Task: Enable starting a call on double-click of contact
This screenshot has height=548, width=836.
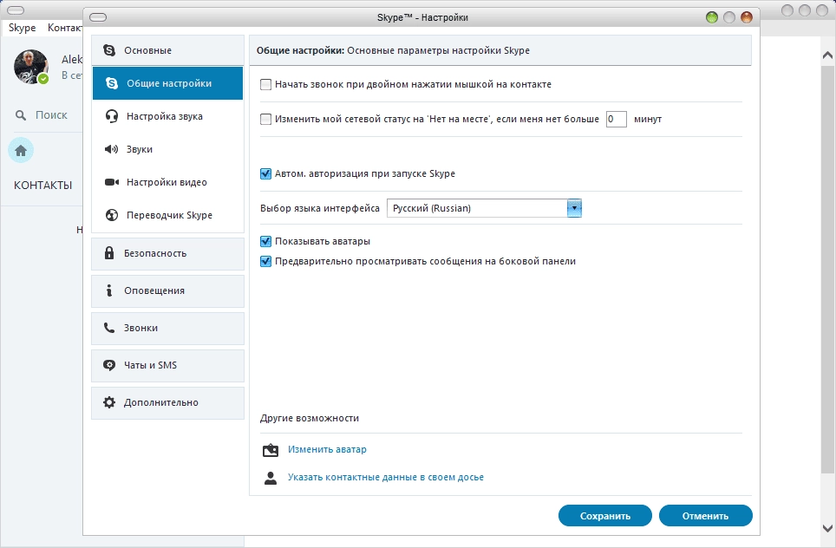Action: pyautogui.click(x=265, y=84)
